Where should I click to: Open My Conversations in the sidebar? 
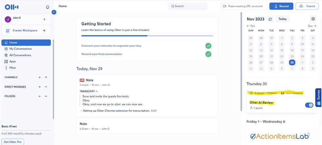tap(20, 49)
